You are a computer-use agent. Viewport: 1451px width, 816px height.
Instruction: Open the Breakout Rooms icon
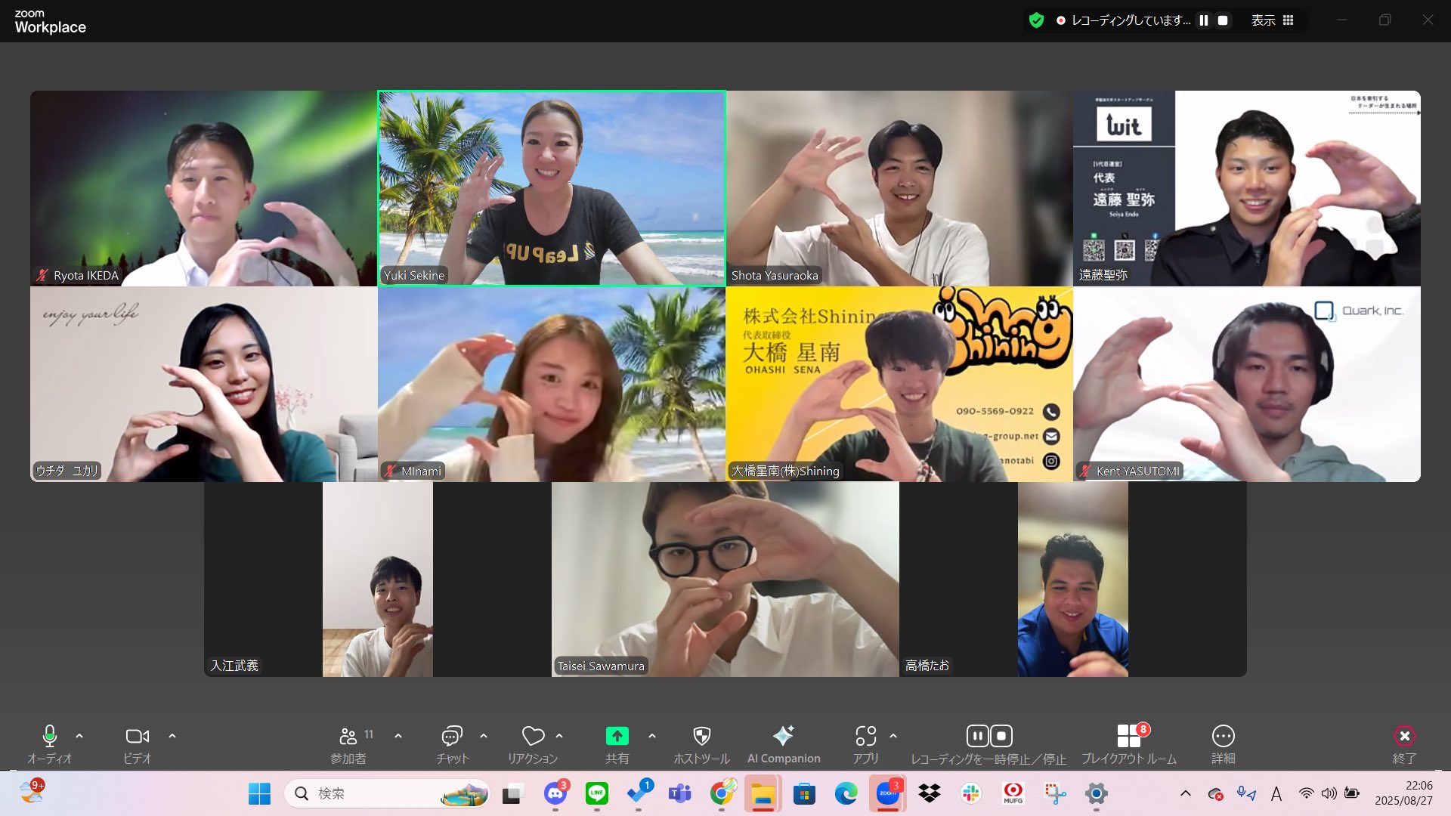[x=1128, y=737]
